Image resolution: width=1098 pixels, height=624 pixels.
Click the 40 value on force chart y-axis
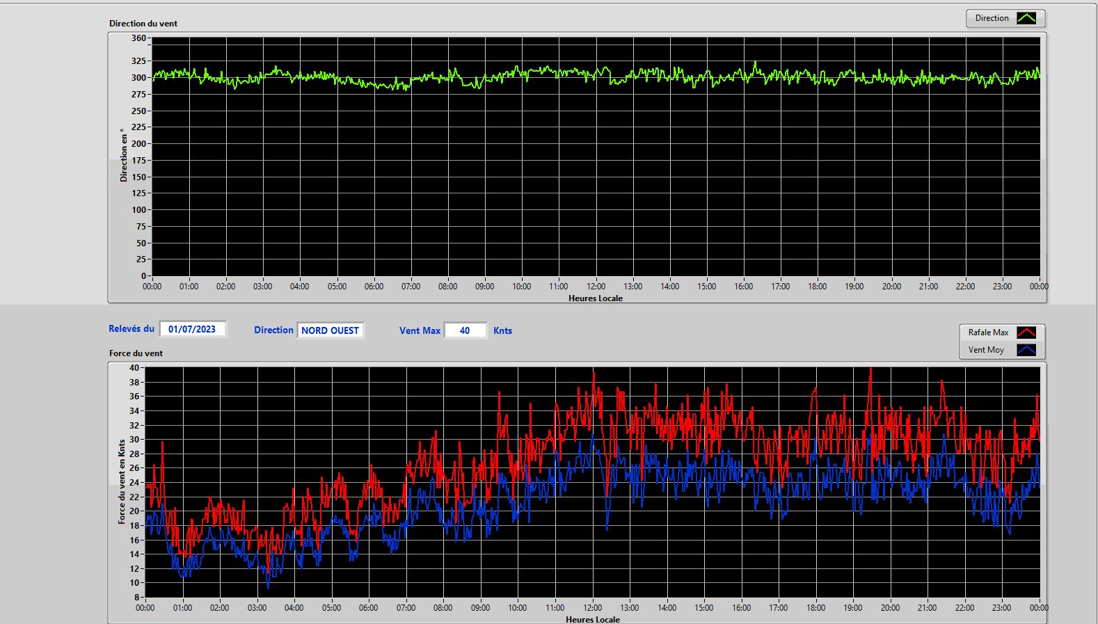(x=134, y=368)
